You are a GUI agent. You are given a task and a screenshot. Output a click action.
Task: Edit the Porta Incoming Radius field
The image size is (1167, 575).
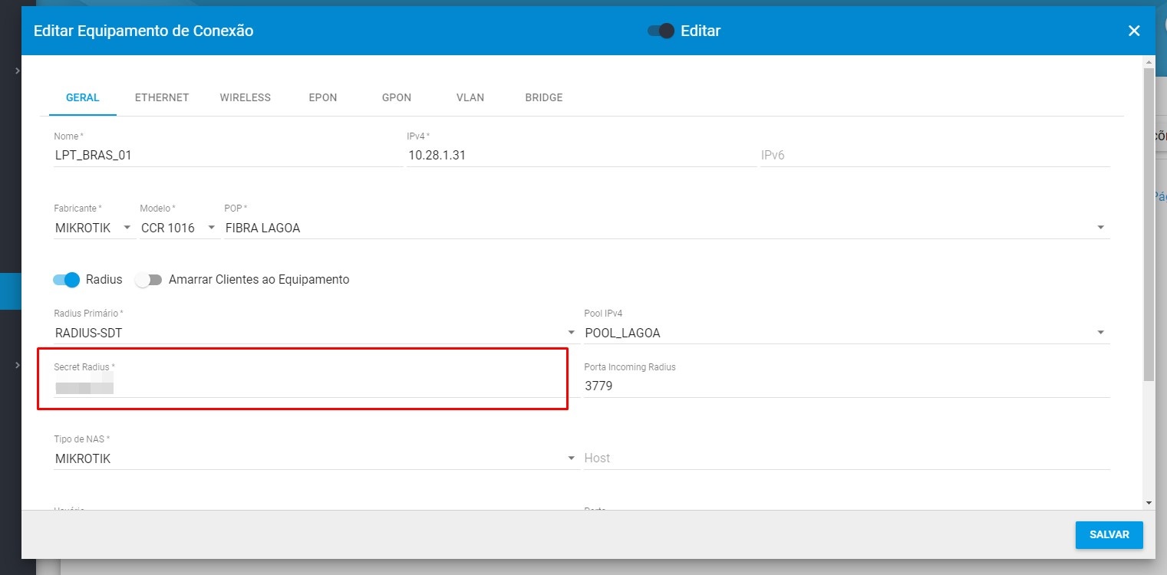[x=847, y=387]
